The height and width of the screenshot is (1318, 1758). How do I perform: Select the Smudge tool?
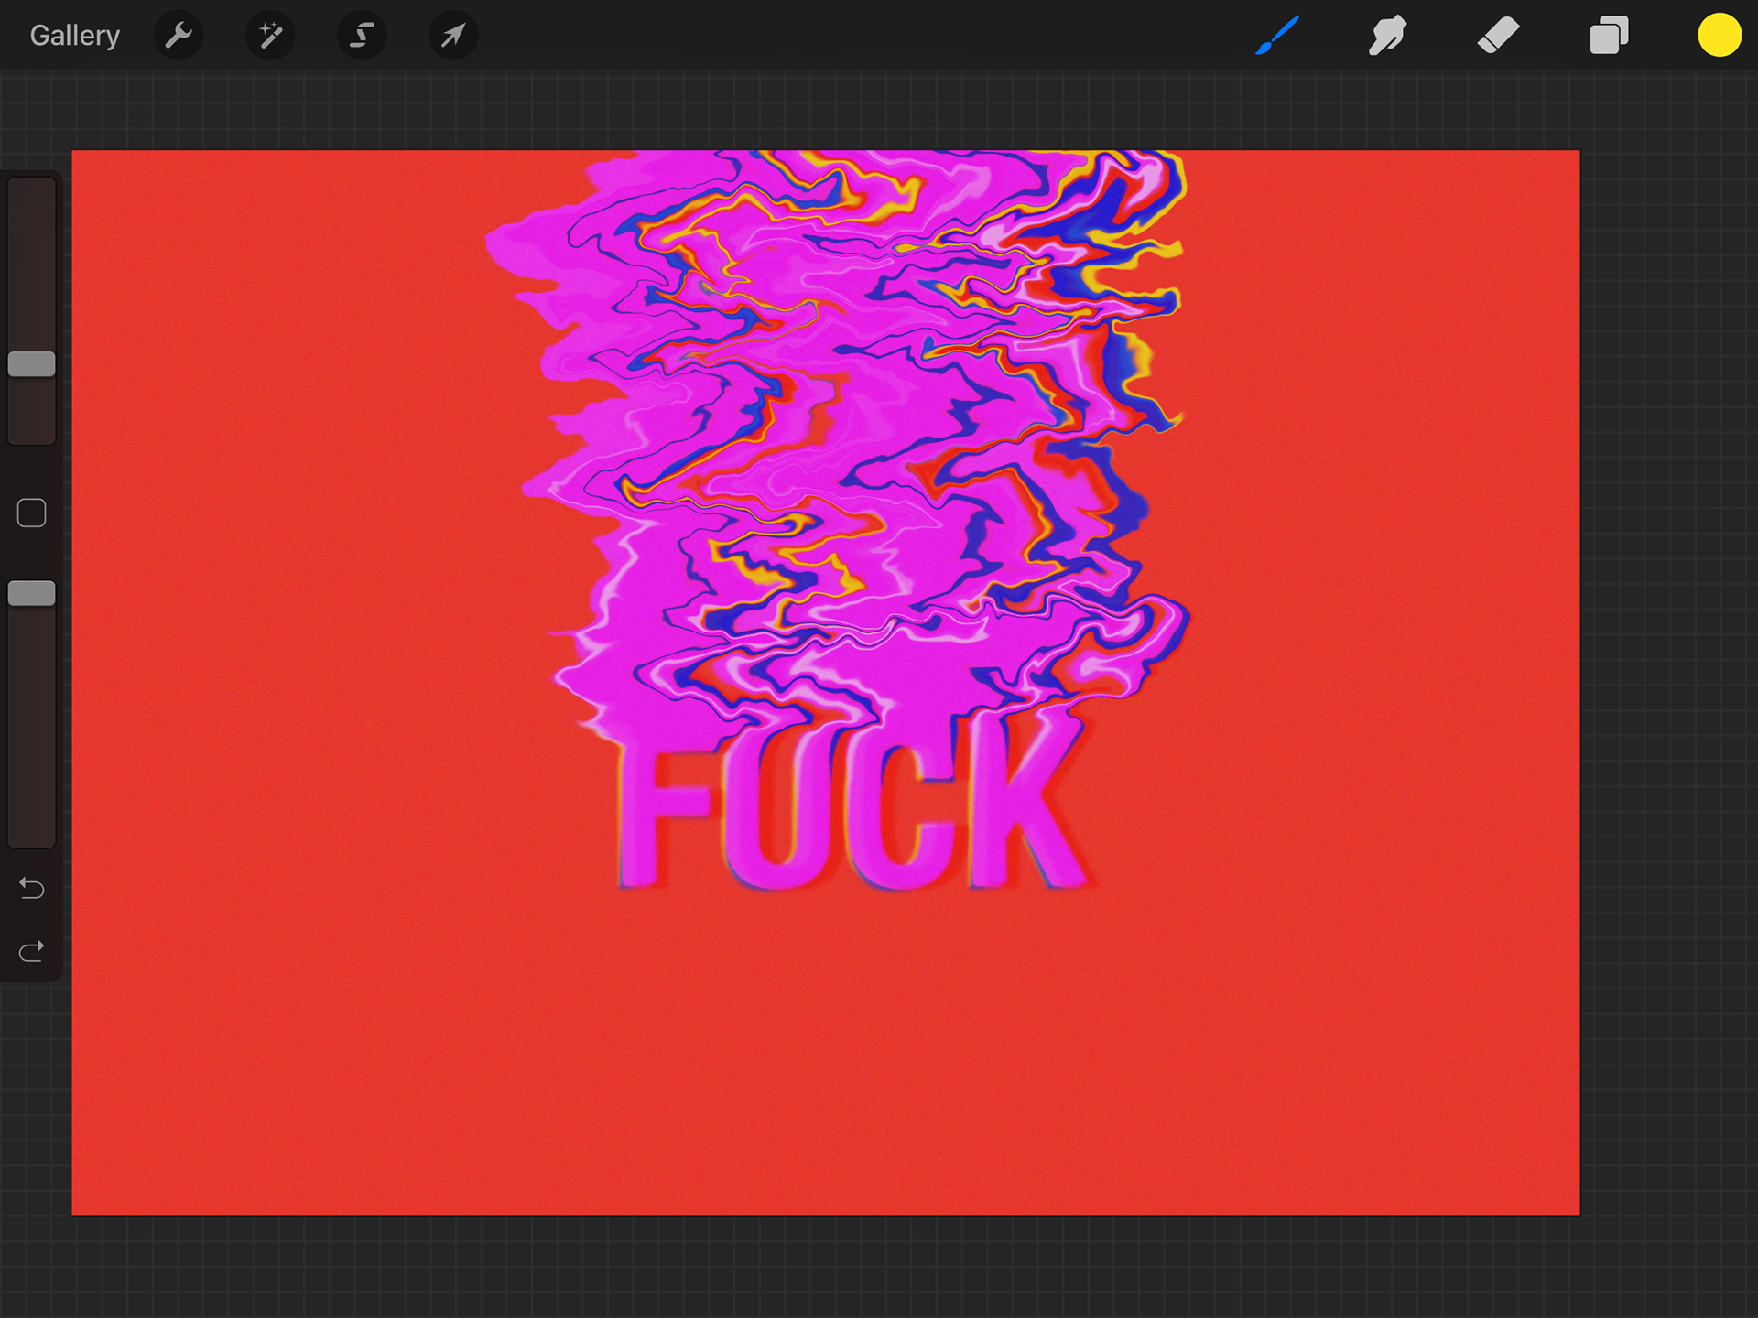click(x=1388, y=36)
